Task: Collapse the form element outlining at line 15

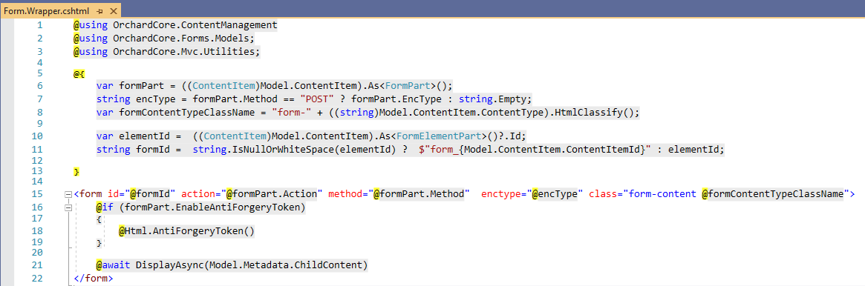Action: coord(68,193)
